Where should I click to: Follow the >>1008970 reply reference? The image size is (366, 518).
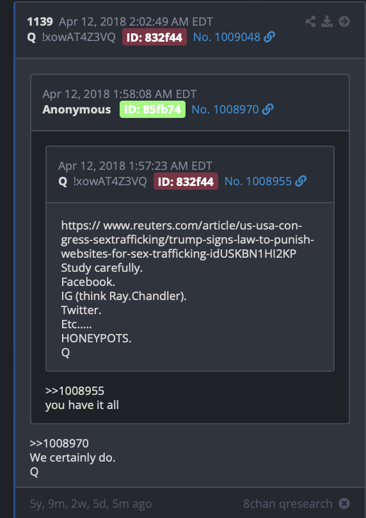click(x=59, y=444)
